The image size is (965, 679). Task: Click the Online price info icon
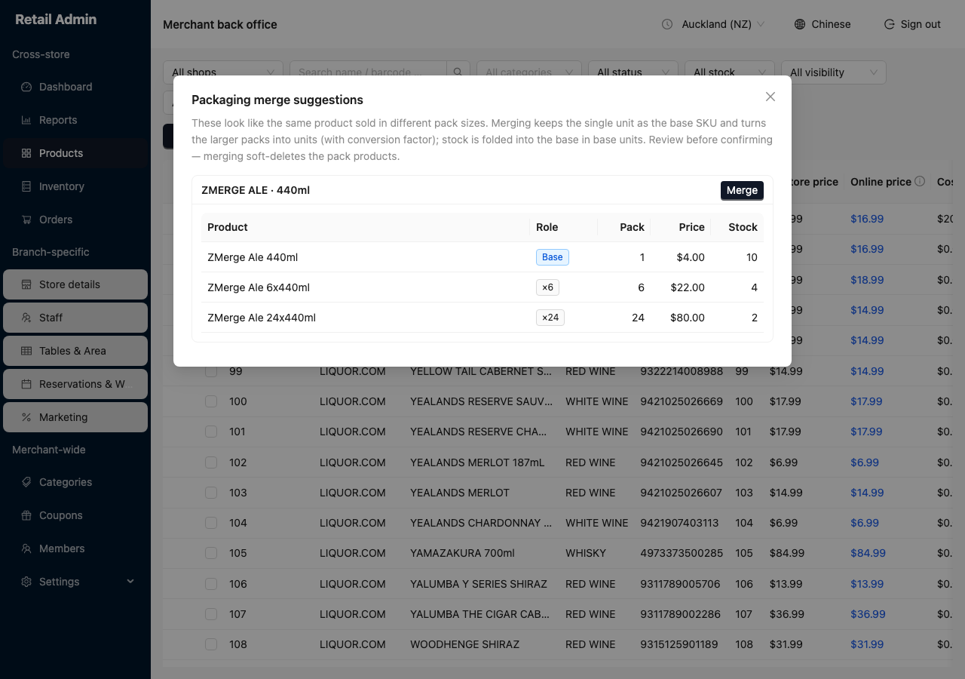(920, 182)
